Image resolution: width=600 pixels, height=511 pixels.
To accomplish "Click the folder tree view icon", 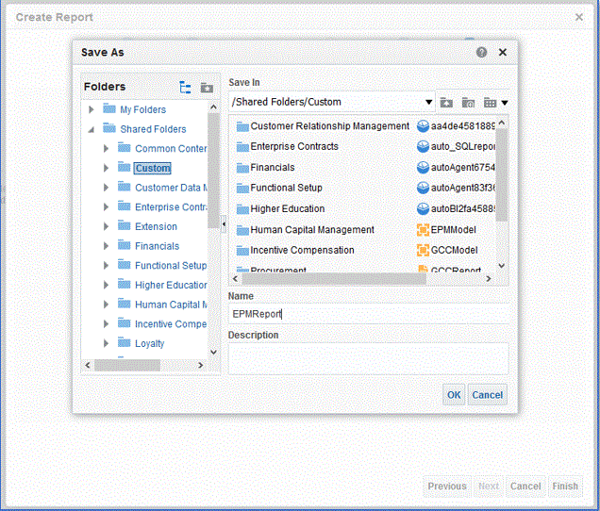I will [x=185, y=88].
